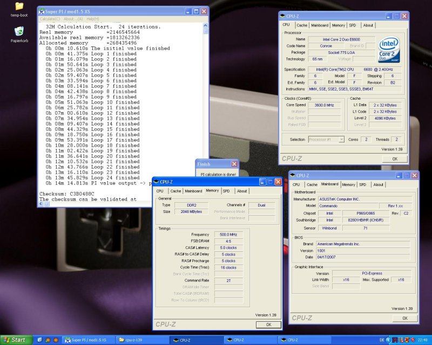
Task: Select the SPD tab in memory CPU-Z window
Action: (x=226, y=191)
